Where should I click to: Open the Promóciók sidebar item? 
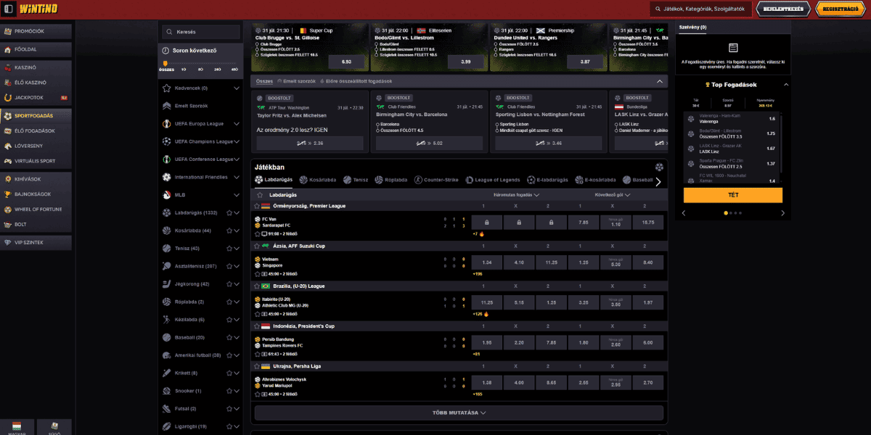coord(36,31)
